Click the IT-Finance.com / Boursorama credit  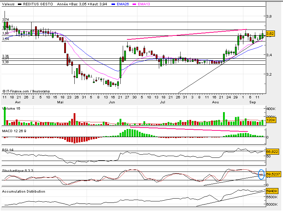pos(26,91)
